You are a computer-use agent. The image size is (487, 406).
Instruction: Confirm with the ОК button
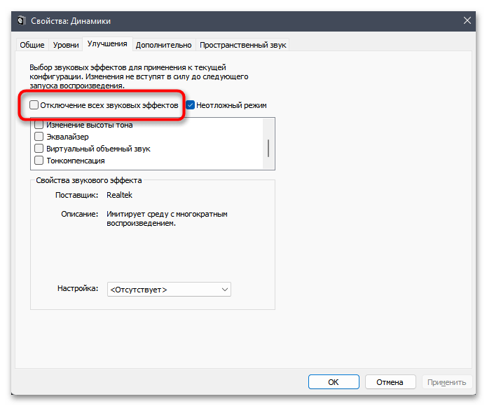[334, 381]
